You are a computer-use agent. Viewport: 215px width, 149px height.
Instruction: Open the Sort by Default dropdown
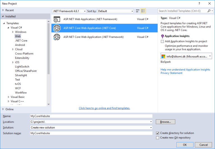[x=132, y=11]
